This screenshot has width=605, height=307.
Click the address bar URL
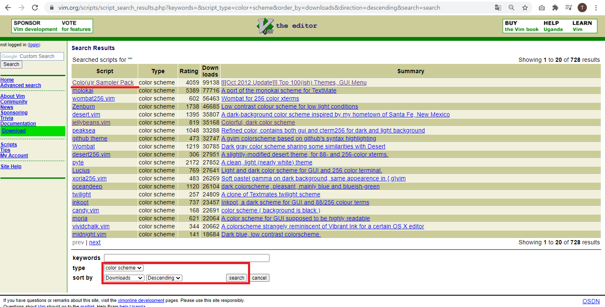[249, 8]
